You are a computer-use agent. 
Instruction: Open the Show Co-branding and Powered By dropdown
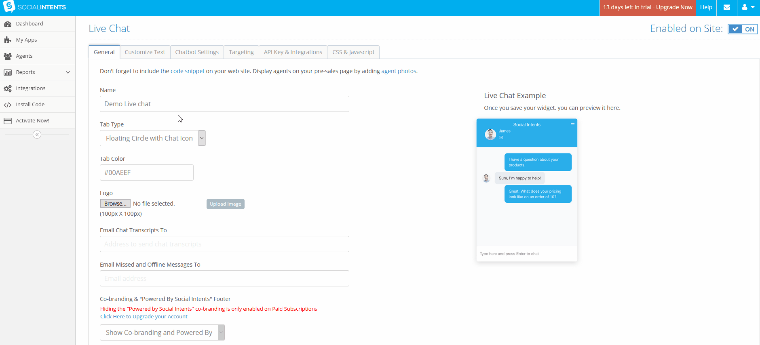click(162, 332)
